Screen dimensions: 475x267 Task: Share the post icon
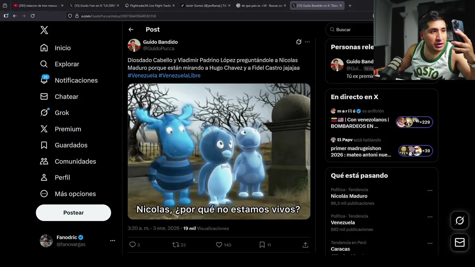pos(305,245)
